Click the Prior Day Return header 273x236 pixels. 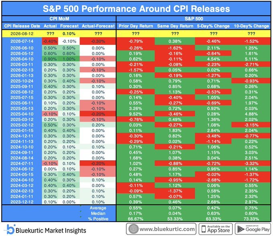(x=136, y=26)
